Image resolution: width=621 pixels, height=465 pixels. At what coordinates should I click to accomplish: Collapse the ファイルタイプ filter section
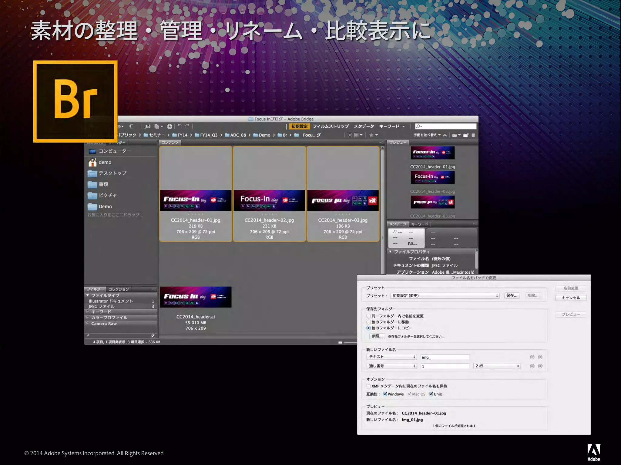click(88, 295)
